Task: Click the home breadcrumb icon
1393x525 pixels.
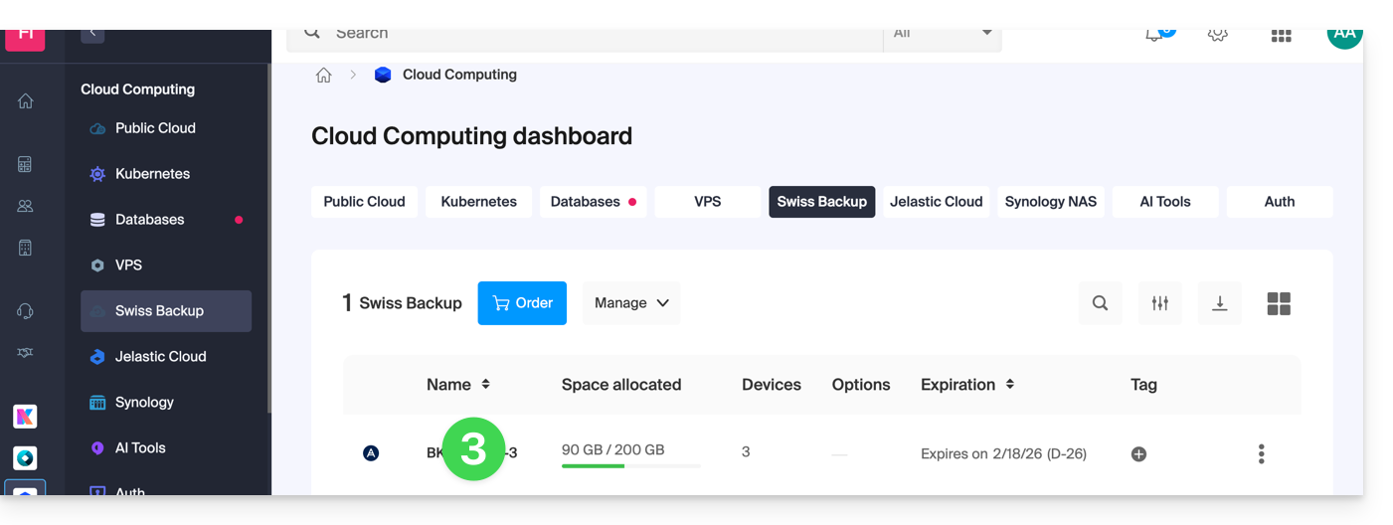Action: [323, 76]
